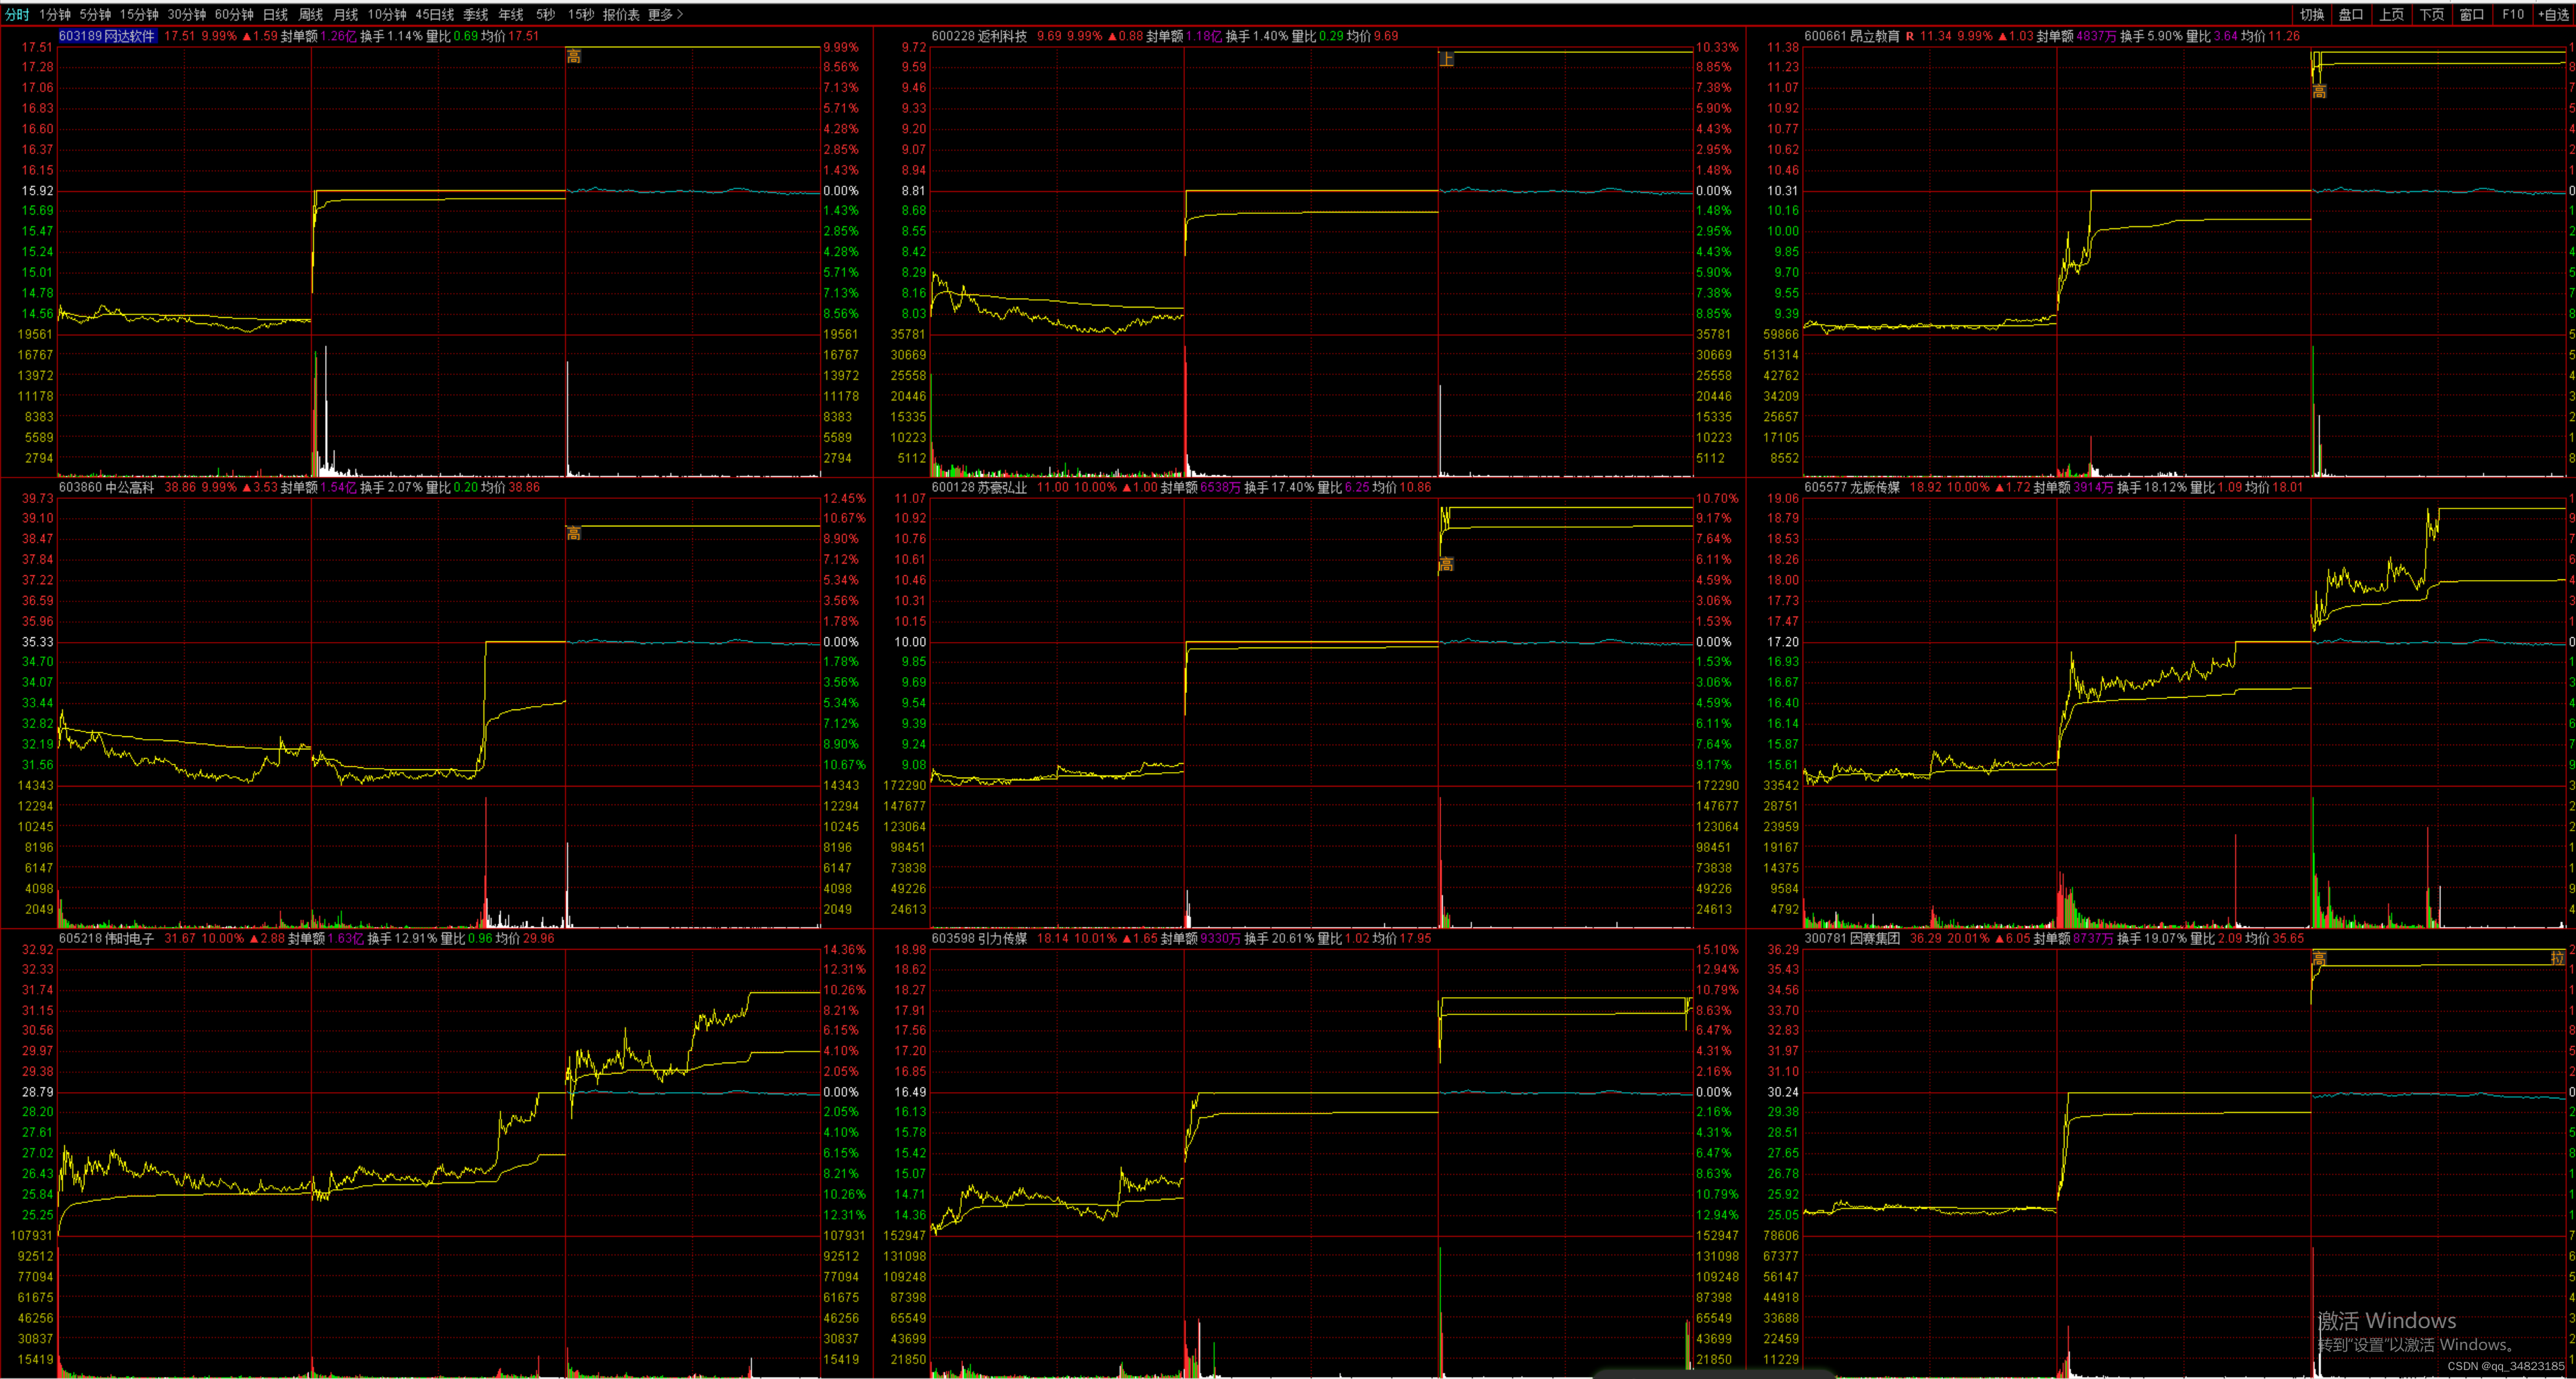Select the 60分钟 period tab
Screen dimensions: 2576x1379
[x=234, y=14]
